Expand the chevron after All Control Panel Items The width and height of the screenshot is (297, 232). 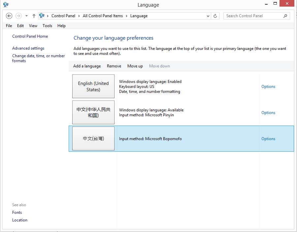pos(126,16)
